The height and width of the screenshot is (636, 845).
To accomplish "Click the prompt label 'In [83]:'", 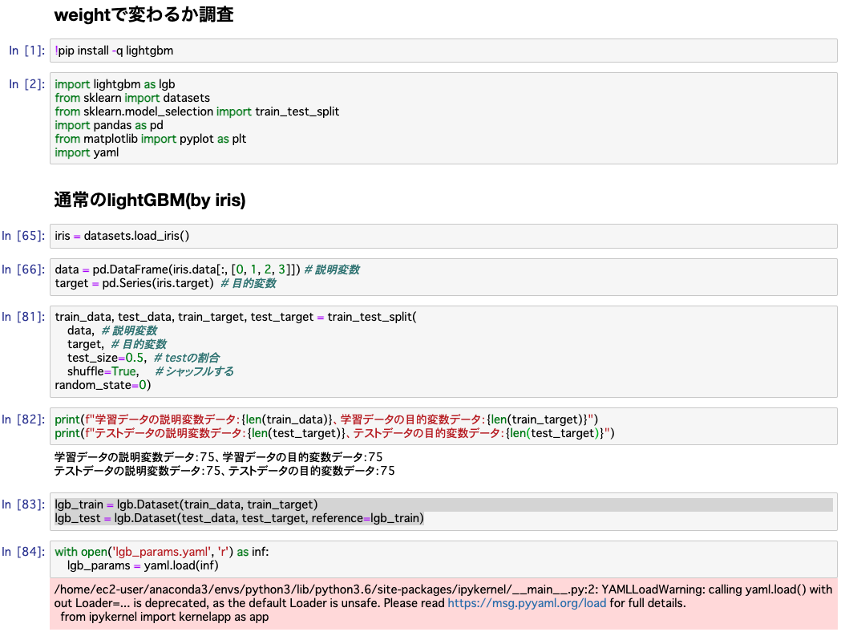I will tap(24, 504).
